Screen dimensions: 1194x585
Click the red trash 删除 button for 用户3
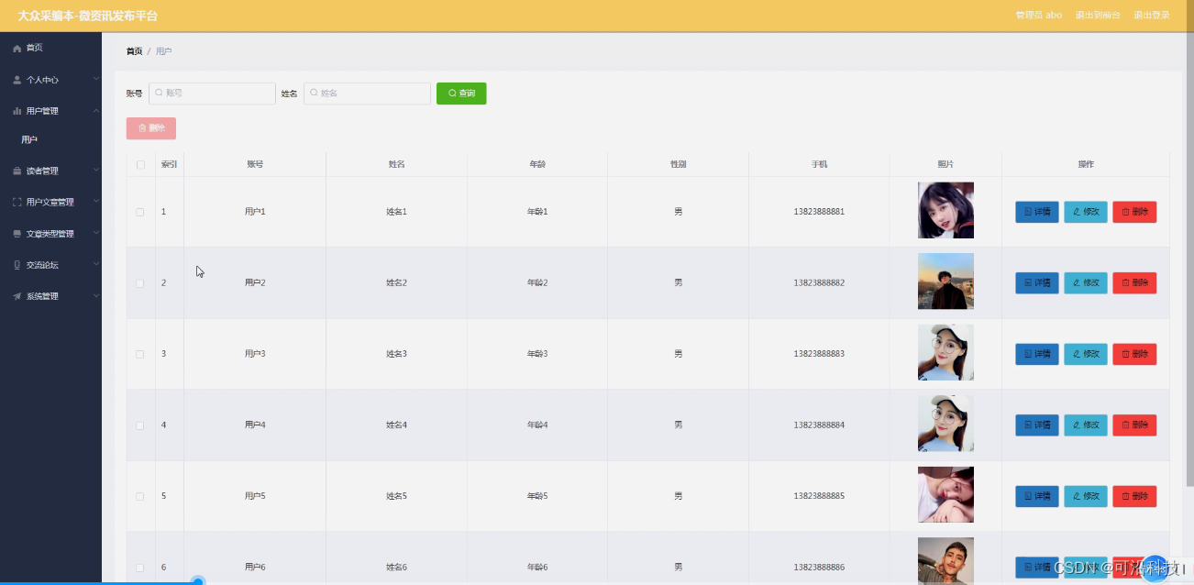click(x=1134, y=354)
